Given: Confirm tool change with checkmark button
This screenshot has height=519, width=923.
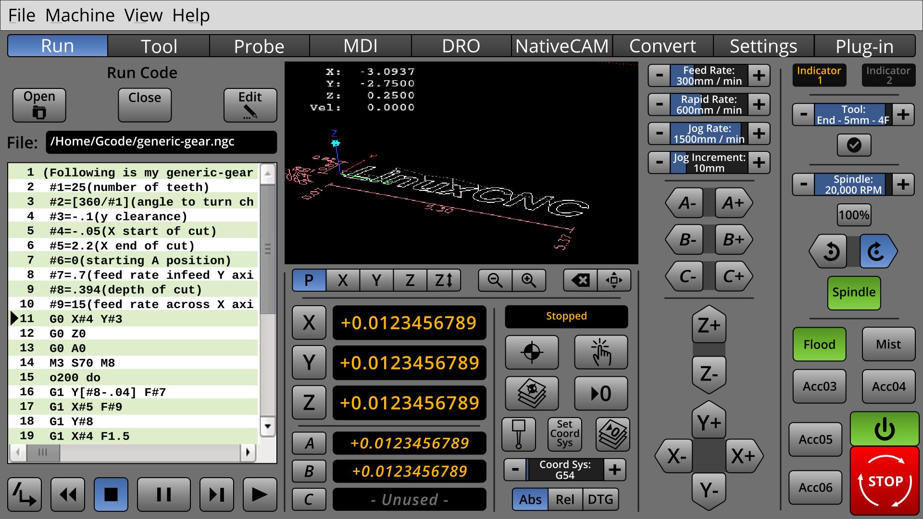Looking at the screenshot, I should (x=854, y=145).
